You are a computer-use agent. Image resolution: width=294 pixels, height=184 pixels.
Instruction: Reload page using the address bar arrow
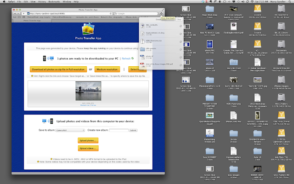pyautogui.click(x=111, y=13)
